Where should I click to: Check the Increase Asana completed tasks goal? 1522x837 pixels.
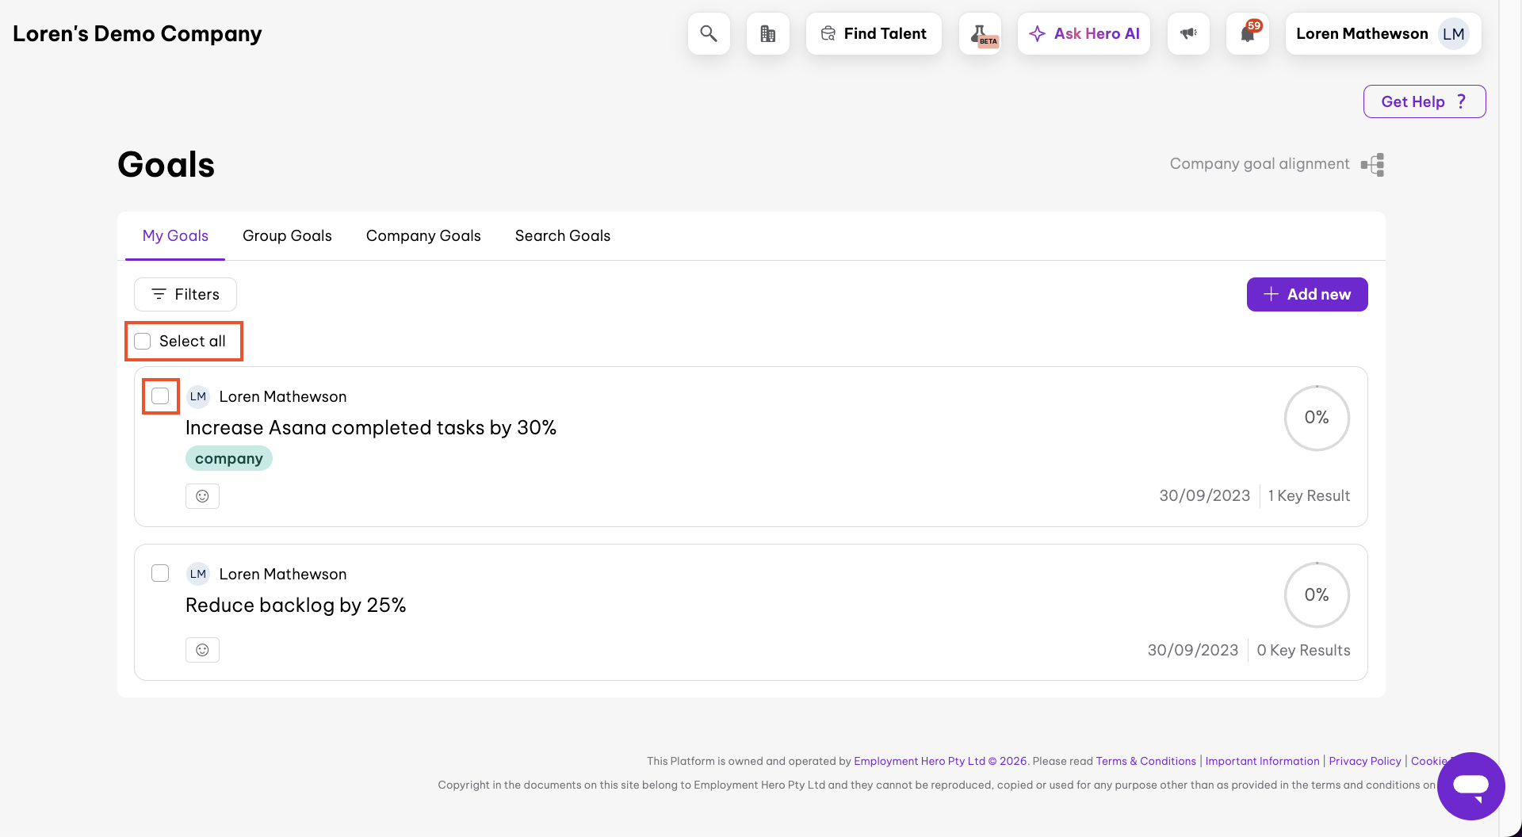(x=160, y=396)
